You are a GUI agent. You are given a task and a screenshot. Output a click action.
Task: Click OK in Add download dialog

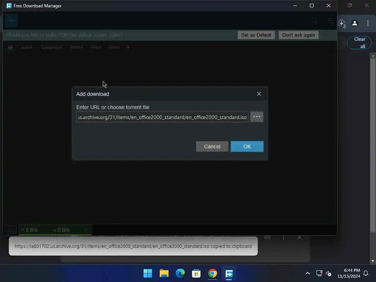[247, 147]
